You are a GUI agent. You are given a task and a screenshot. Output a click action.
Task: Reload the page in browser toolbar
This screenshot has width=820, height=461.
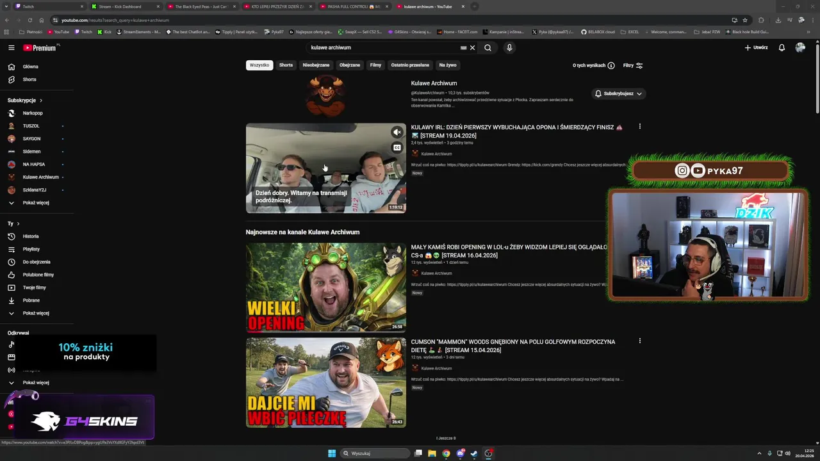click(x=30, y=20)
